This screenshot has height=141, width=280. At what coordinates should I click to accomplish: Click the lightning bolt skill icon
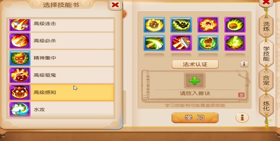(x=235, y=43)
